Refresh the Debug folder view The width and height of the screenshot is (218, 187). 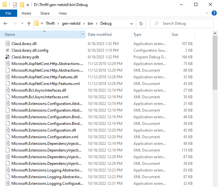click(x=141, y=23)
